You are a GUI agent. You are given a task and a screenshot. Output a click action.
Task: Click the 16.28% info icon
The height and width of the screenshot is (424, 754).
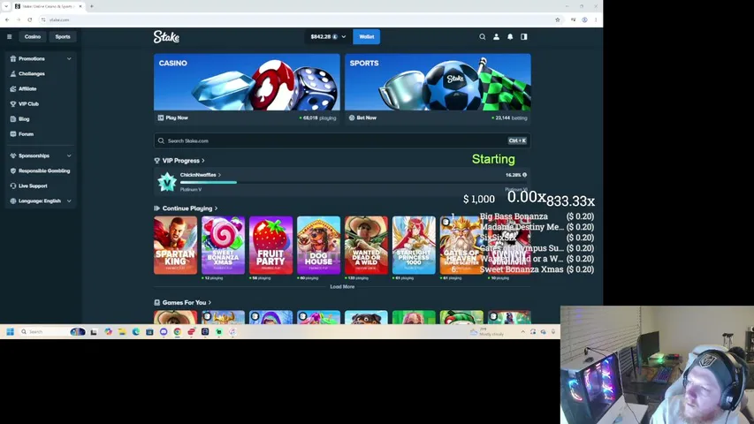point(525,175)
